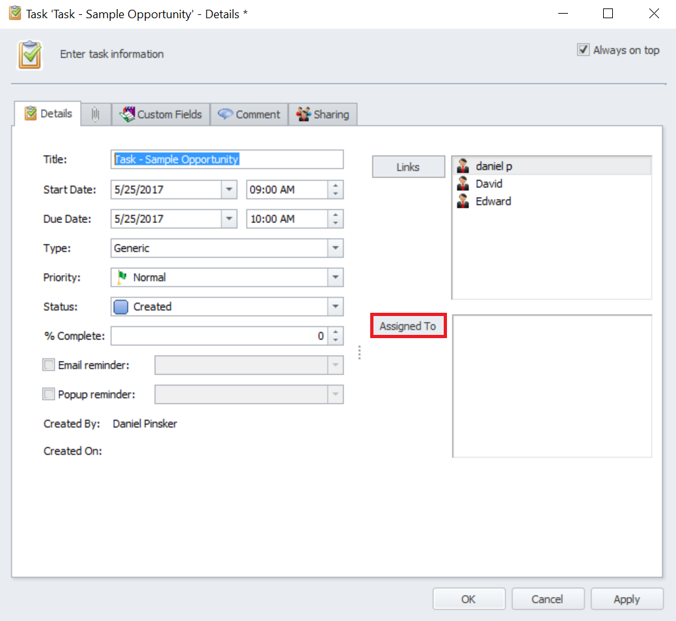Screen dimensions: 676x621
Task: Toggle the Always on top checkbox
Action: [583, 50]
